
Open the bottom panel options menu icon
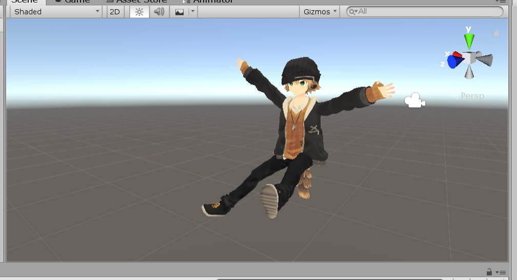coord(501,272)
